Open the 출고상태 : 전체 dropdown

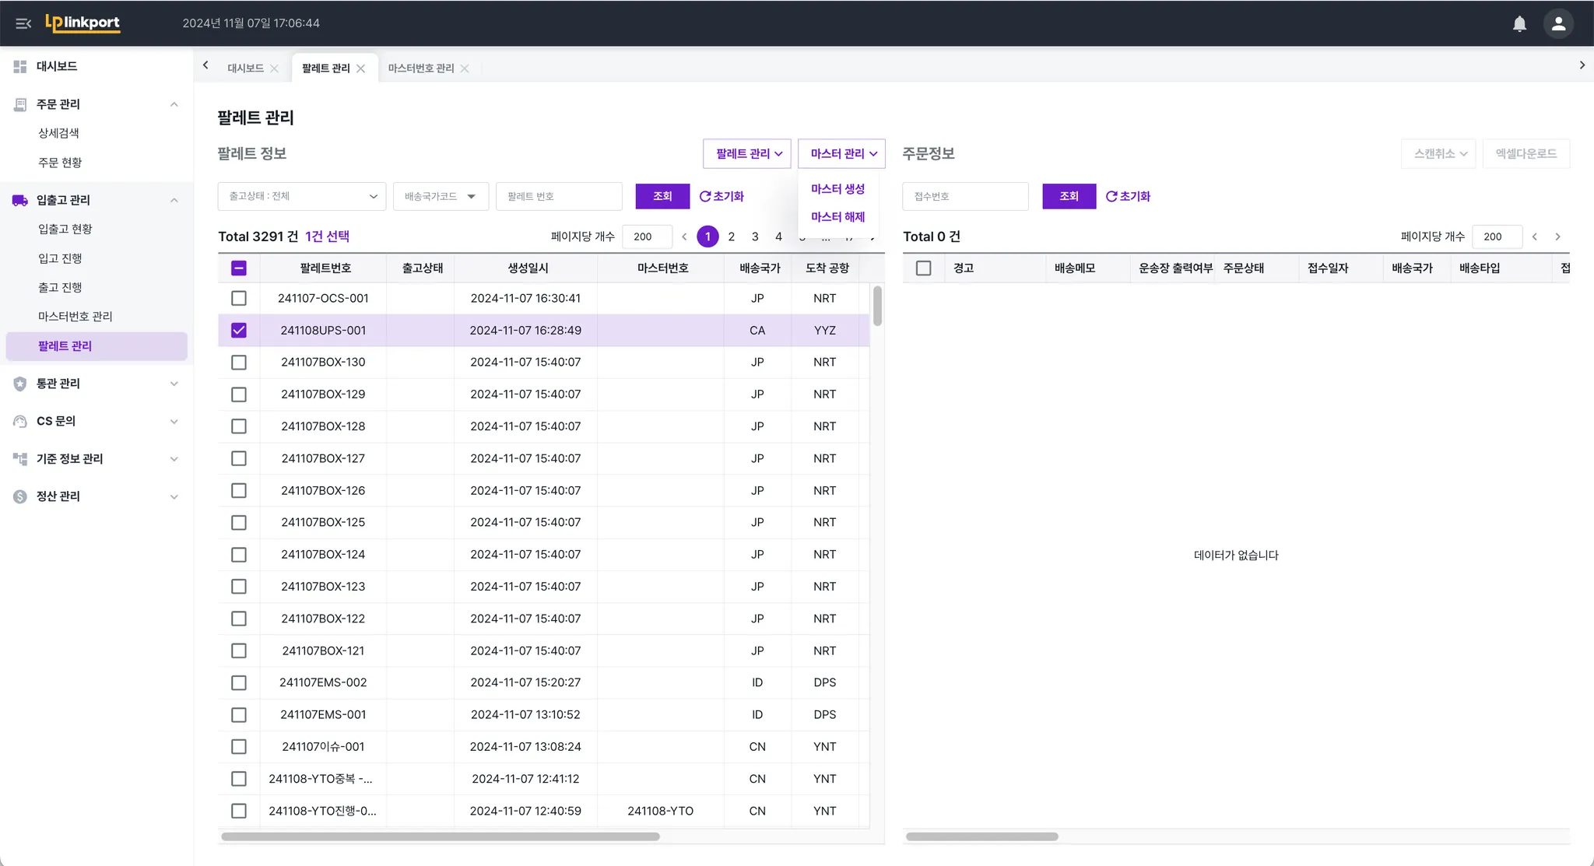coord(301,196)
